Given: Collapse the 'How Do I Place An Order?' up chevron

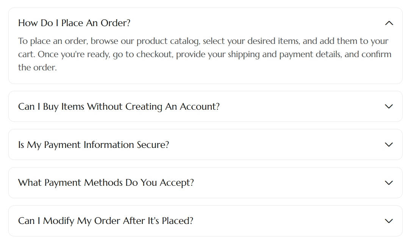Looking at the screenshot, I should (389, 23).
